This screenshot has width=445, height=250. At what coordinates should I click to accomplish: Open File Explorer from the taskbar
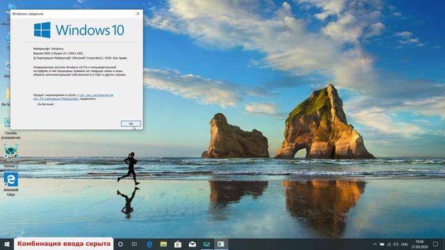pos(163,244)
